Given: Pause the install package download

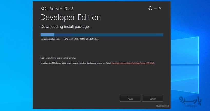Looking at the screenshot, I should coord(130,99).
